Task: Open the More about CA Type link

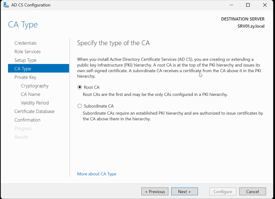Action: (97, 174)
